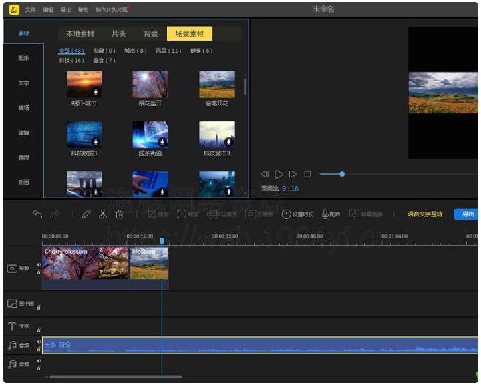The image size is (481, 385).
Task: Click the 语音文字互转 button
Action: (x=424, y=214)
